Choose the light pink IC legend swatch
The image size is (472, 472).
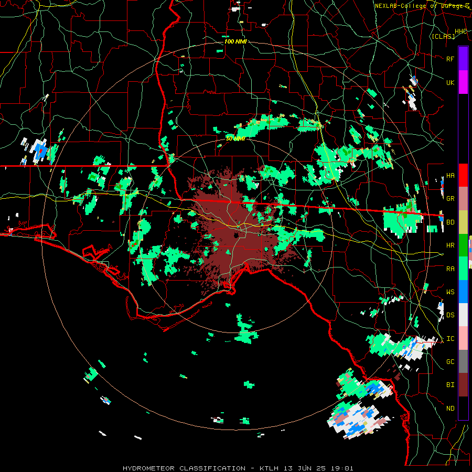point(463,338)
